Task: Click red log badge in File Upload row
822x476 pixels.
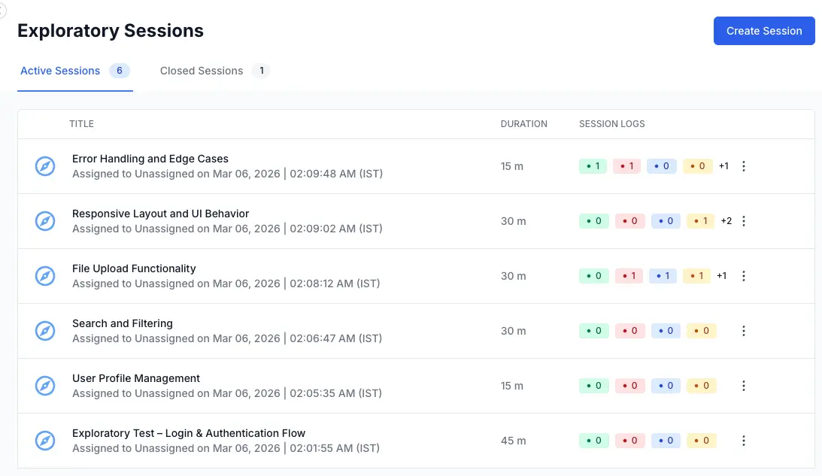Action: tap(628, 276)
